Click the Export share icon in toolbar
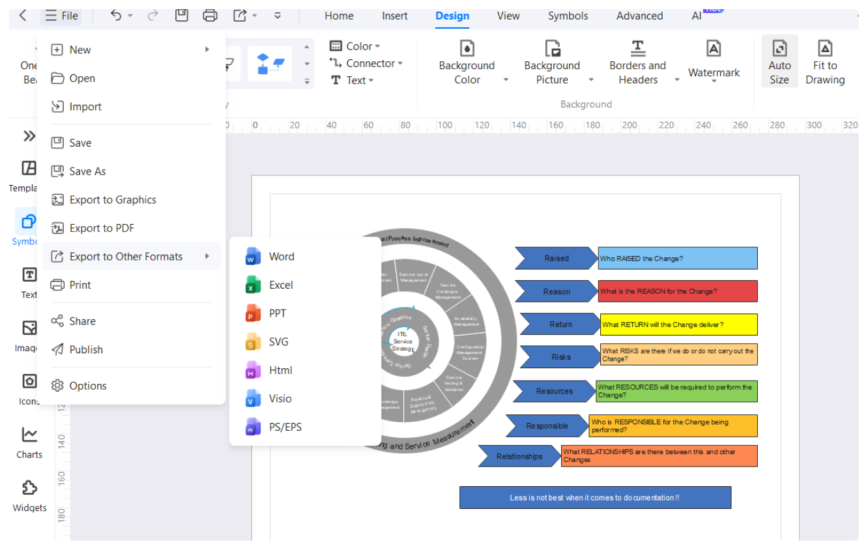 tap(240, 16)
